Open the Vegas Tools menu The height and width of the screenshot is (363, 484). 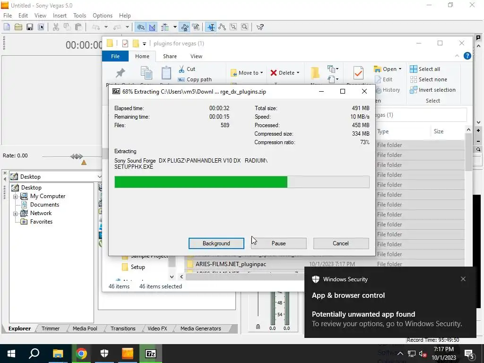point(79,16)
